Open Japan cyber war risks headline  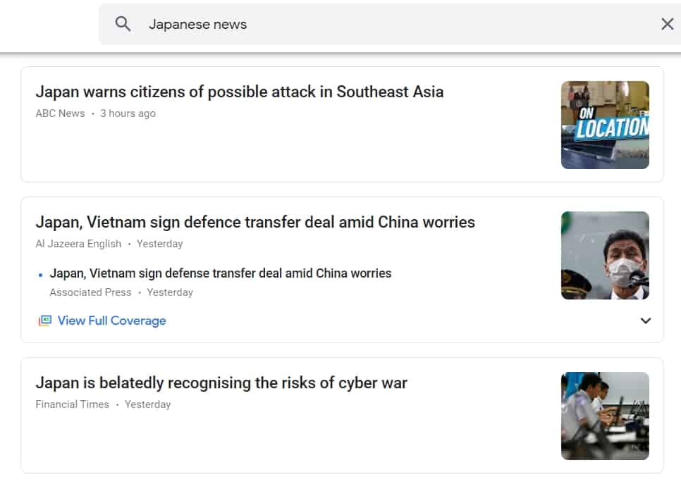pos(221,383)
